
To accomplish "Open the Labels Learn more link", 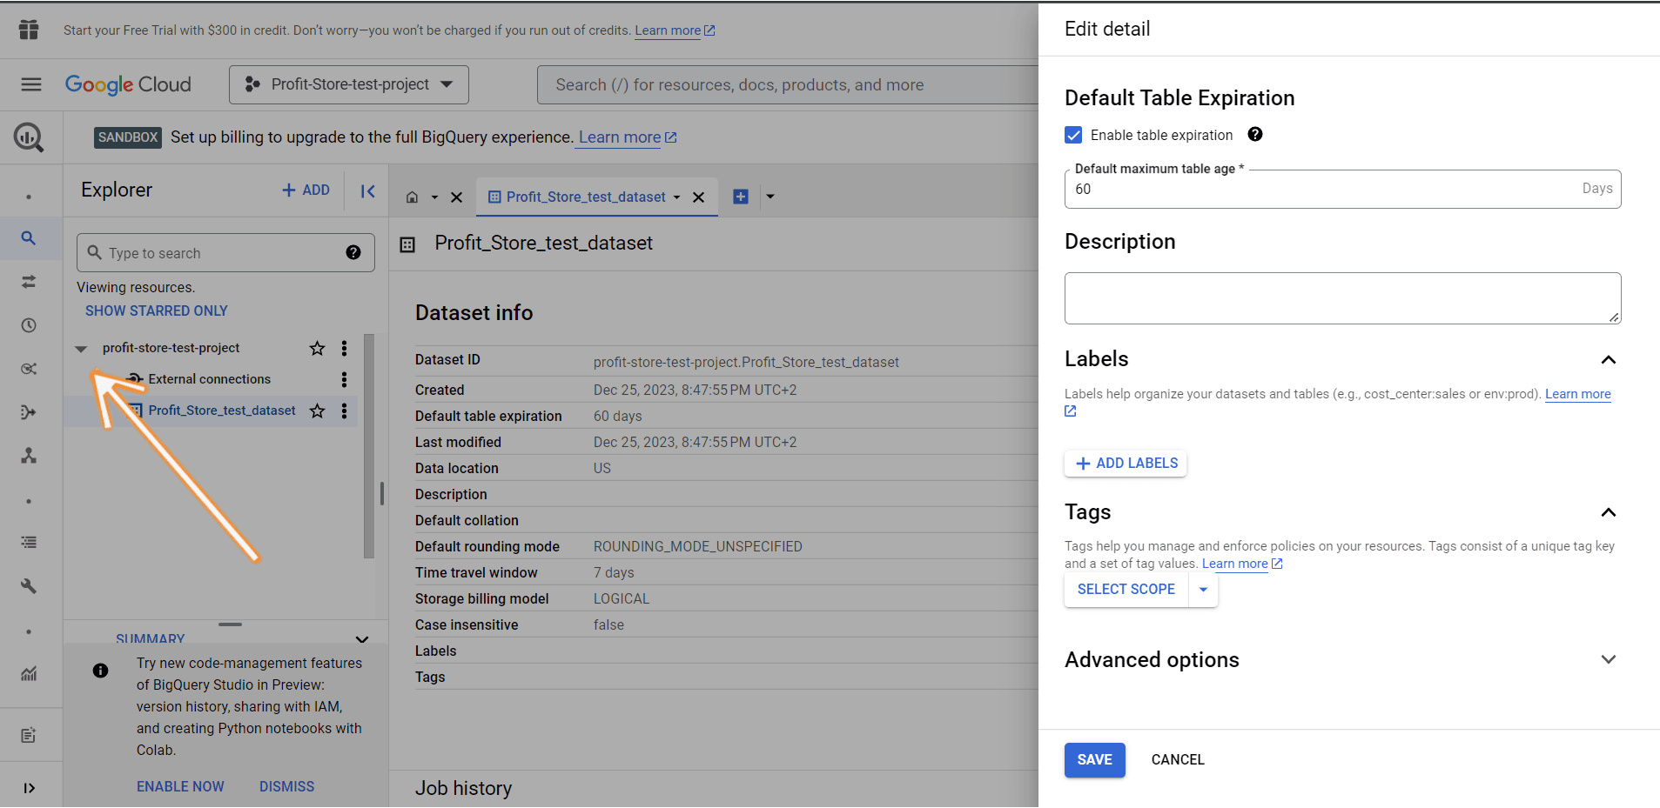I will (1577, 394).
